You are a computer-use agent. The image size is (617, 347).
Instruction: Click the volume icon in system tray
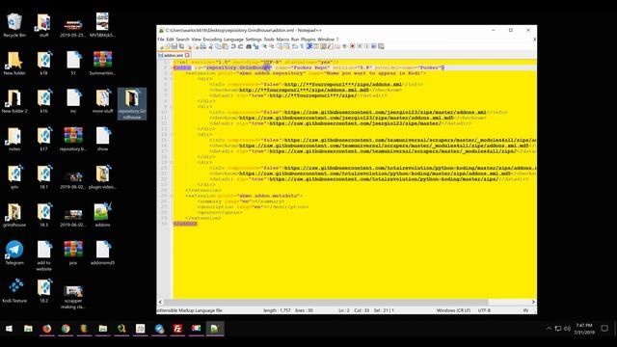pyautogui.click(x=567, y=328)
